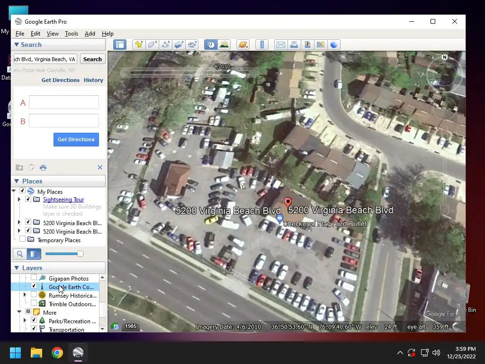Uncheck first 5200 Virginia Beach Bl... checkbox

point(28,222)
